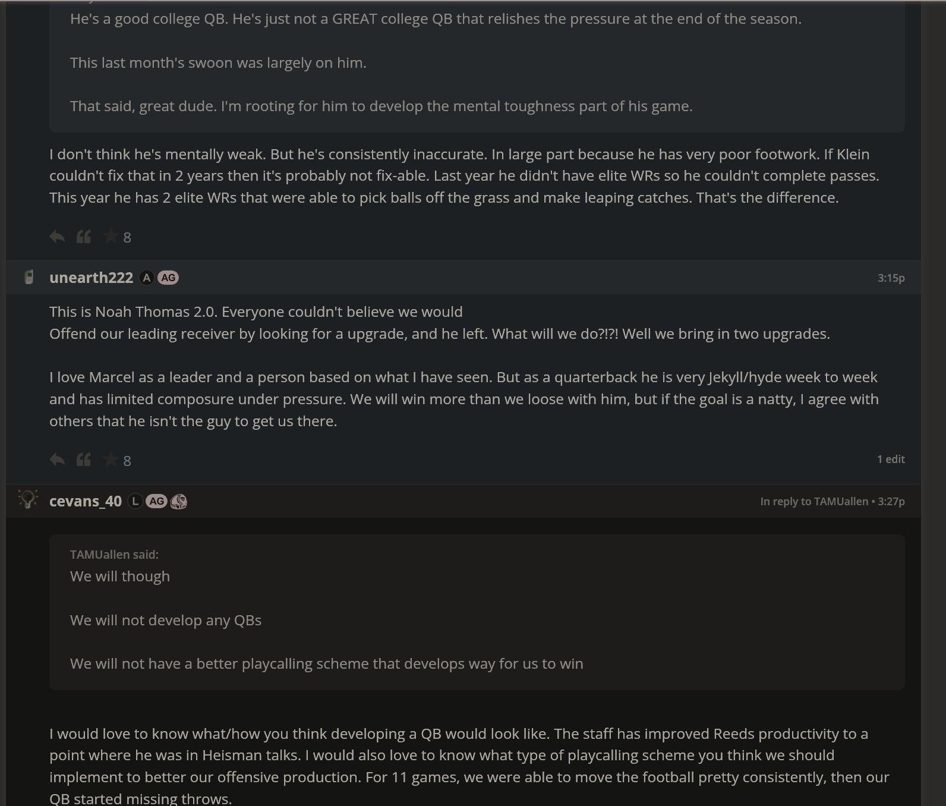
Task: View the '1 edit' history link
Action: [x=891, y=459]
